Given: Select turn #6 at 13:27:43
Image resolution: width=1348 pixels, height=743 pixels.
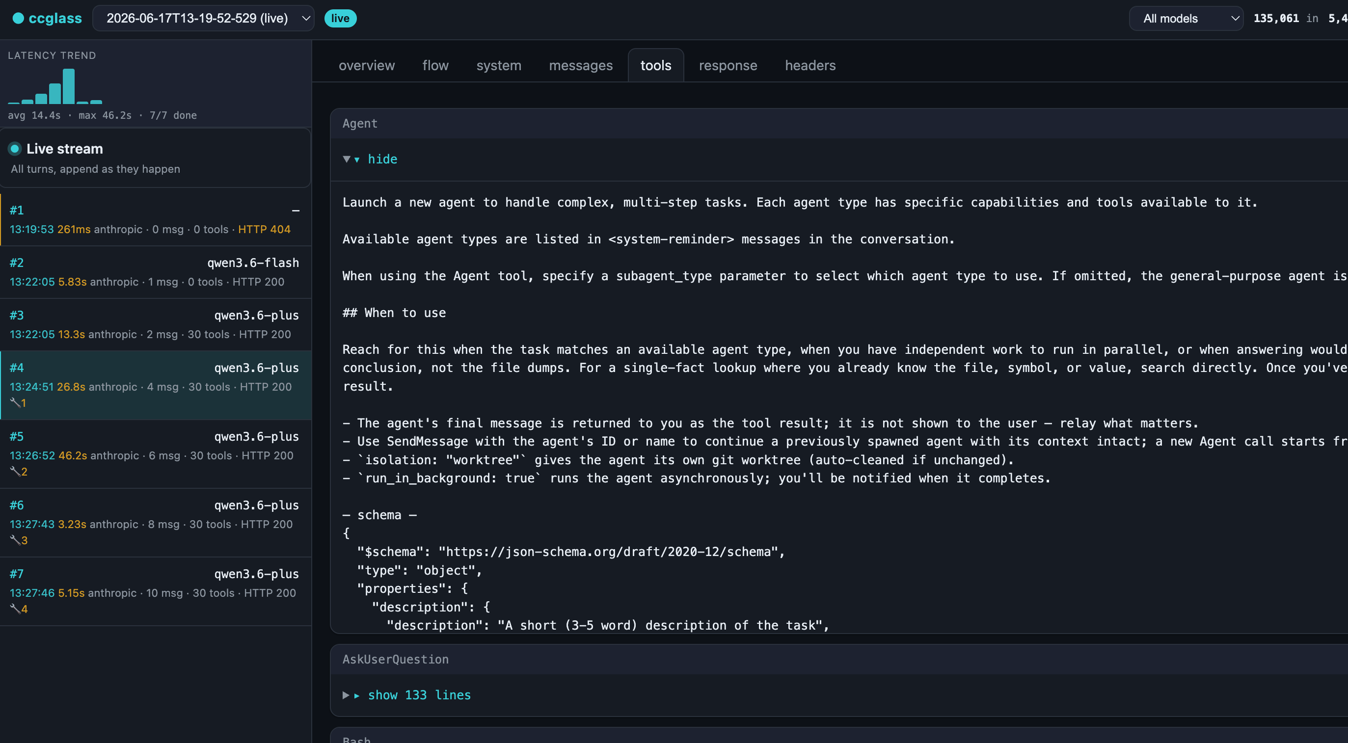Looking at the screenshot, I should [156, 522].
